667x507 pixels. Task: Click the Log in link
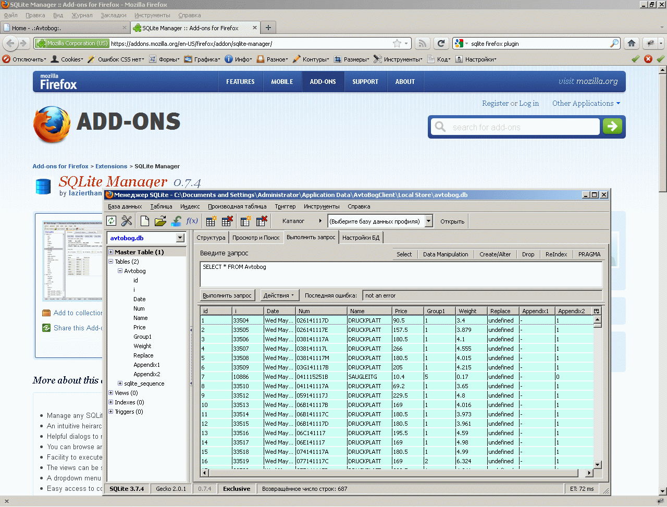(x=529, y=103)
